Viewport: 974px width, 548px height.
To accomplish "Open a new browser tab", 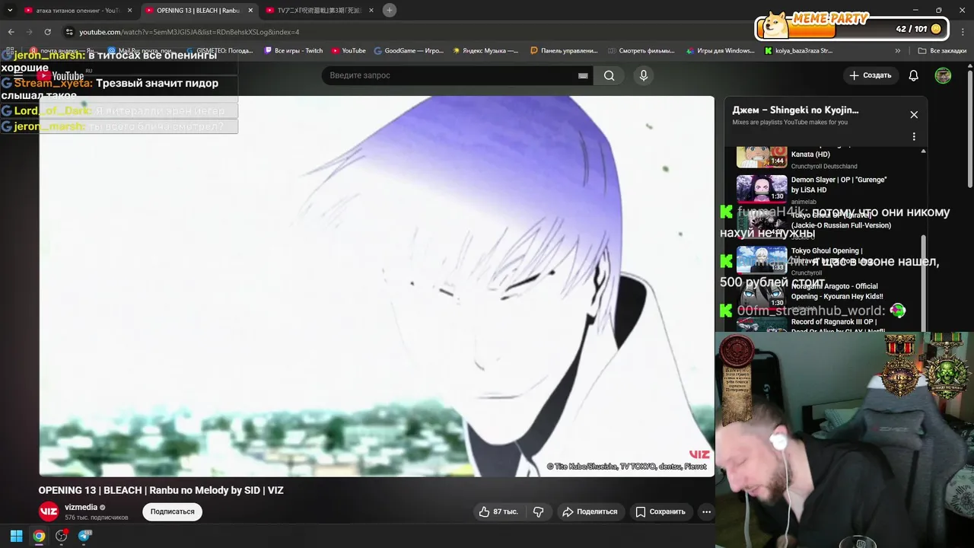I will coord(390,10).
